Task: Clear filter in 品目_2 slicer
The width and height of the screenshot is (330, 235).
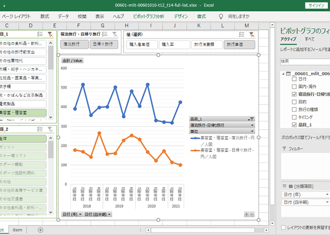Action: [50, 129]
